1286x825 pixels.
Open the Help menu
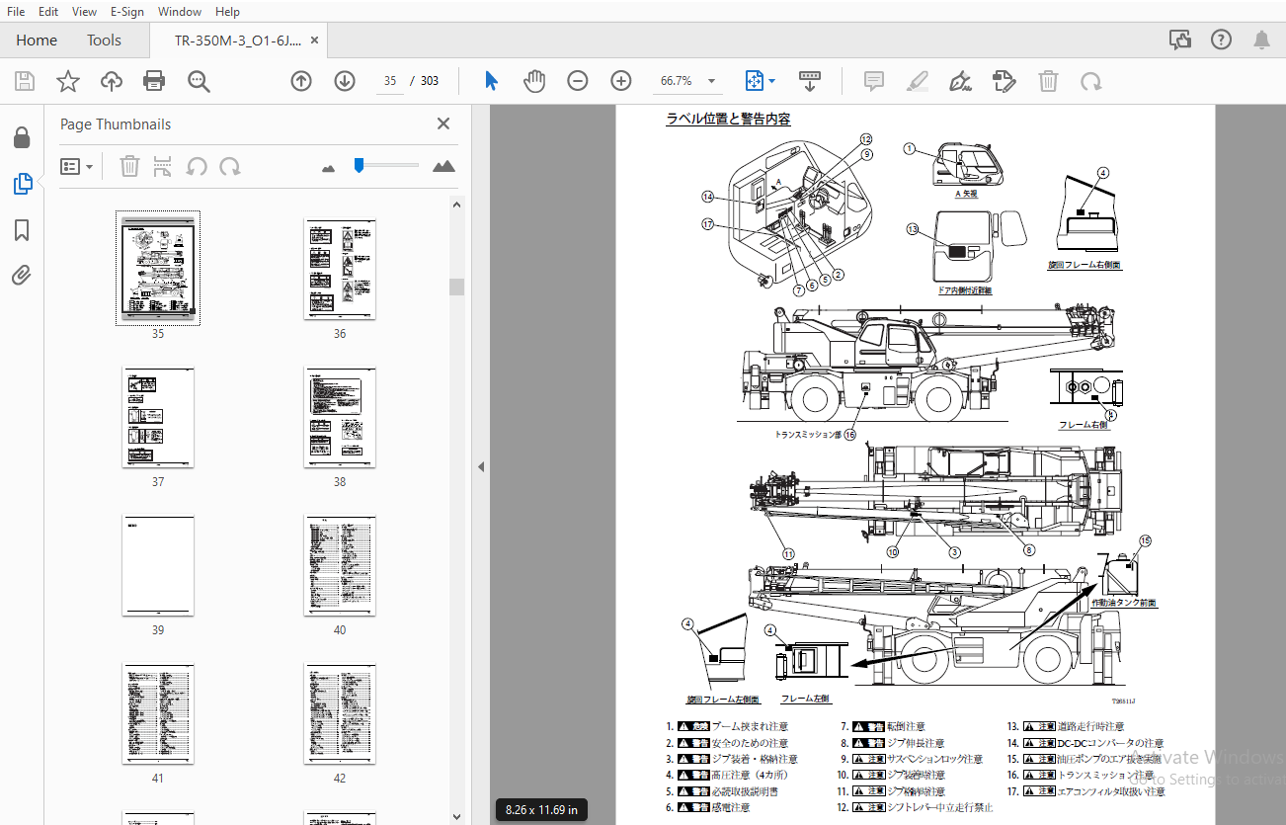(227, 12)
